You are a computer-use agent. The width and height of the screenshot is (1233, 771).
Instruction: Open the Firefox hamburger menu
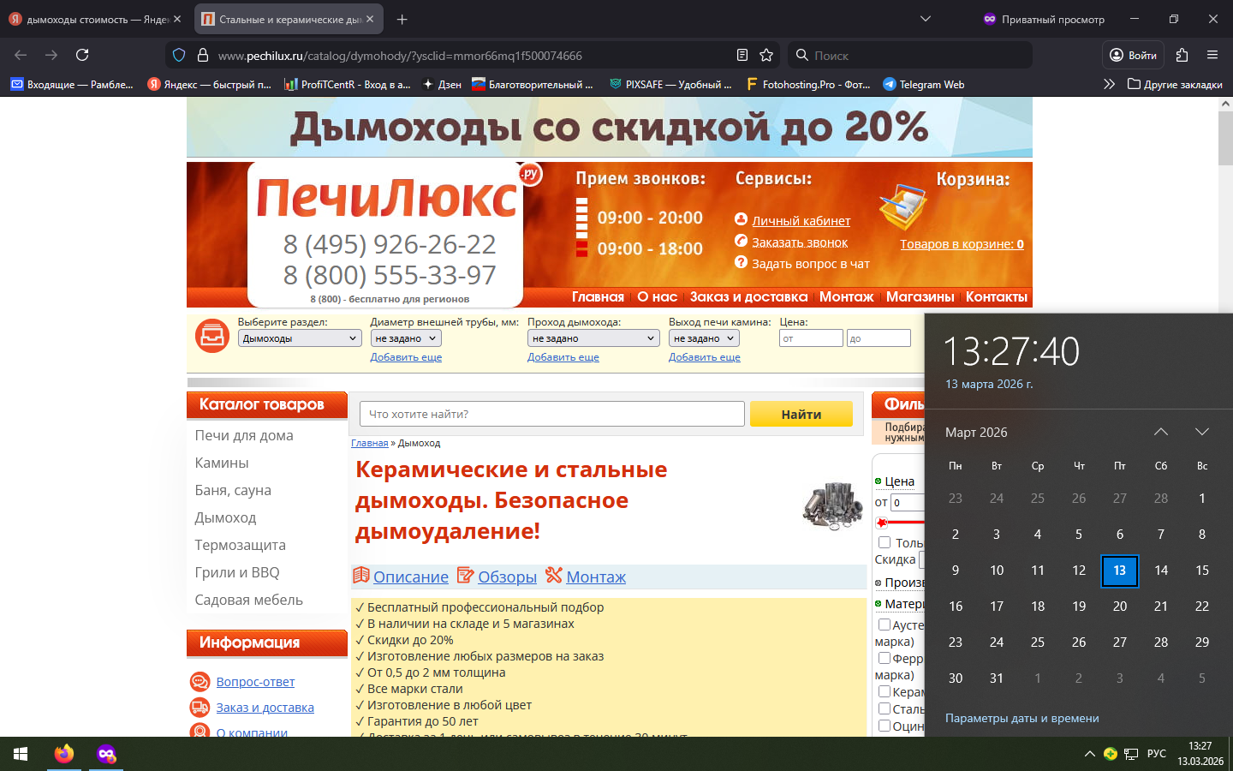point(1212,55)
